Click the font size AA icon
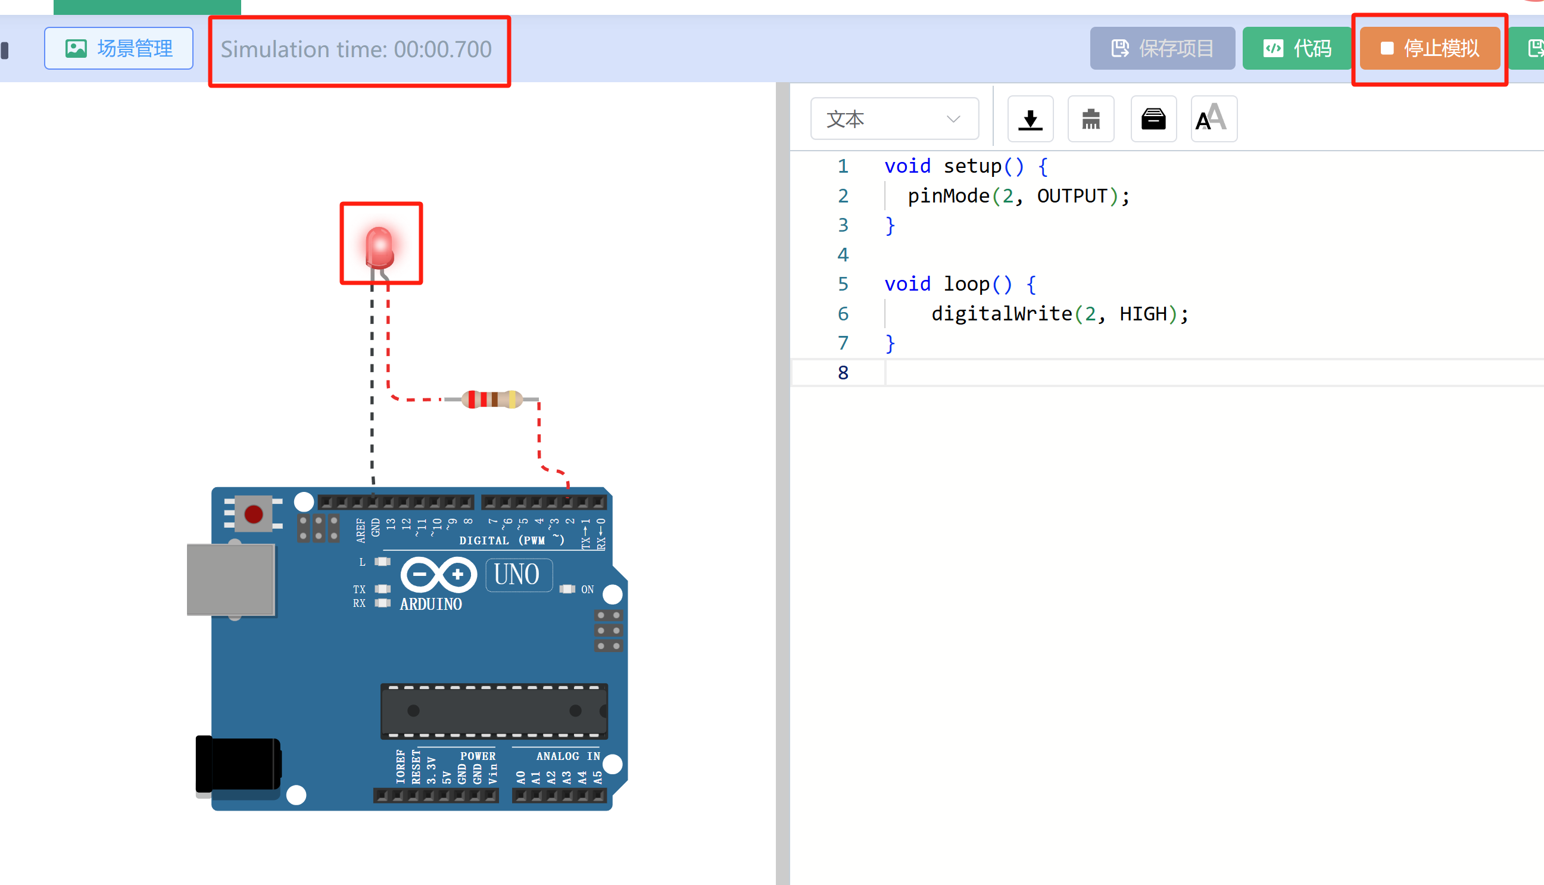Image resolution: width=1544 pixels, height=885 pixels. 1213,119
